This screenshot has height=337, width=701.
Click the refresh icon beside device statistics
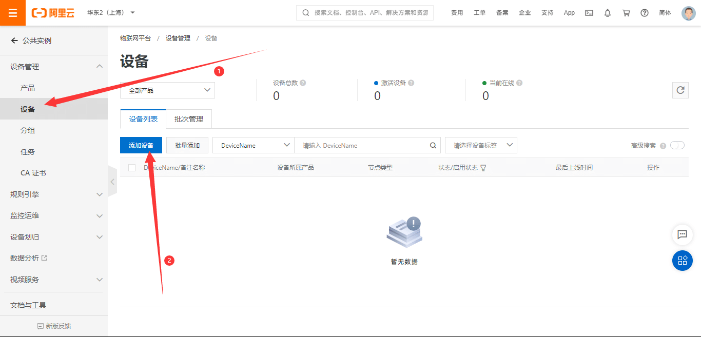[680, 90]
